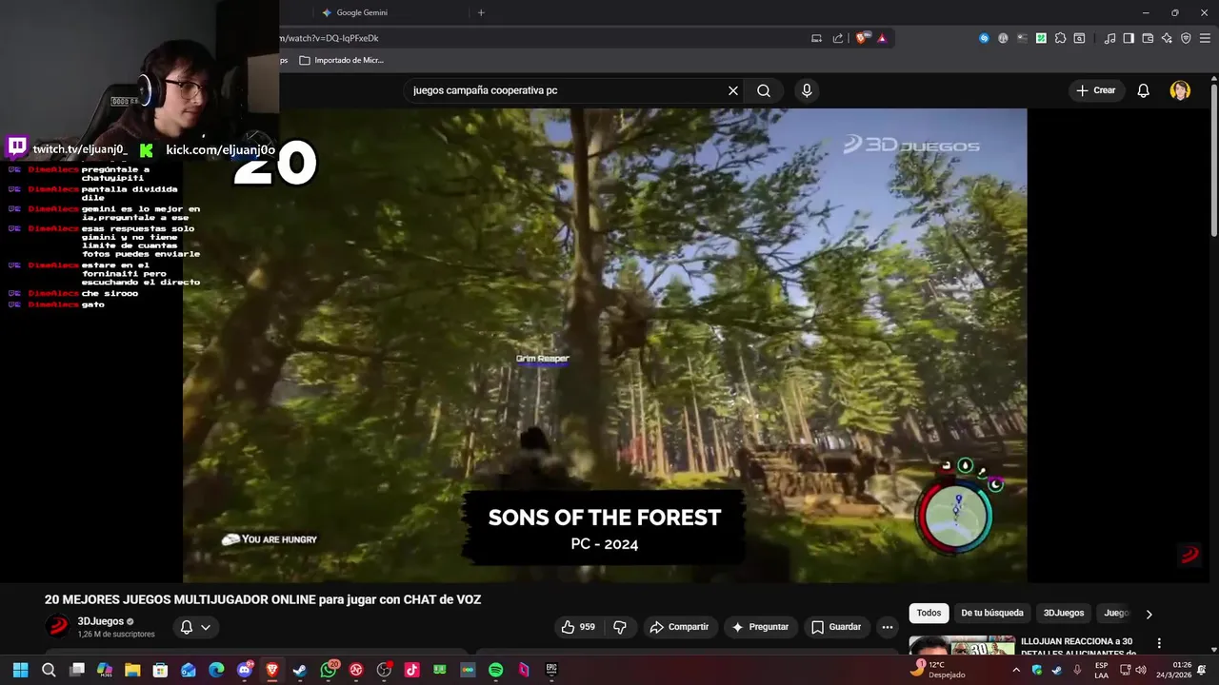
Task: Clear the YouTube search box with X
Action: [x=733, y=90]
